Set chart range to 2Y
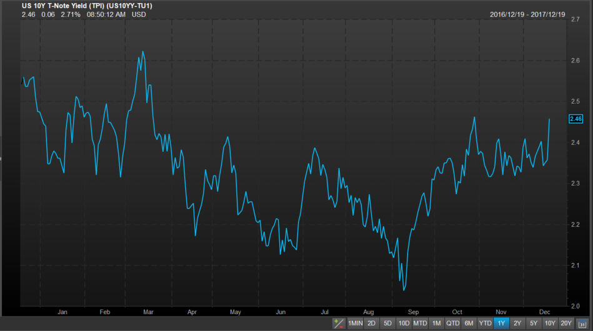 click(x=517, y=324)
